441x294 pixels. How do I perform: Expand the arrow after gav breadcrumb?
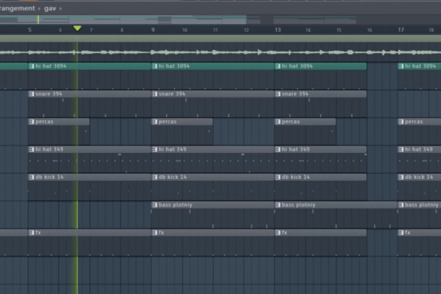(60, 9)
